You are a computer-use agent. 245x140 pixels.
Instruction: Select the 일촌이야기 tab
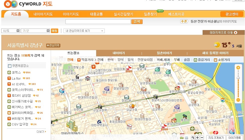click(x=164, y=53)
